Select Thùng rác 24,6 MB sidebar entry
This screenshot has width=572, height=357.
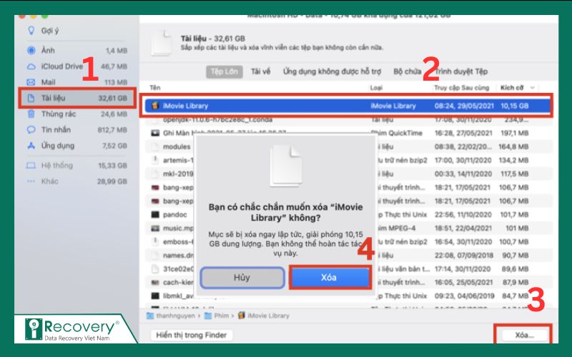(77, 114)
